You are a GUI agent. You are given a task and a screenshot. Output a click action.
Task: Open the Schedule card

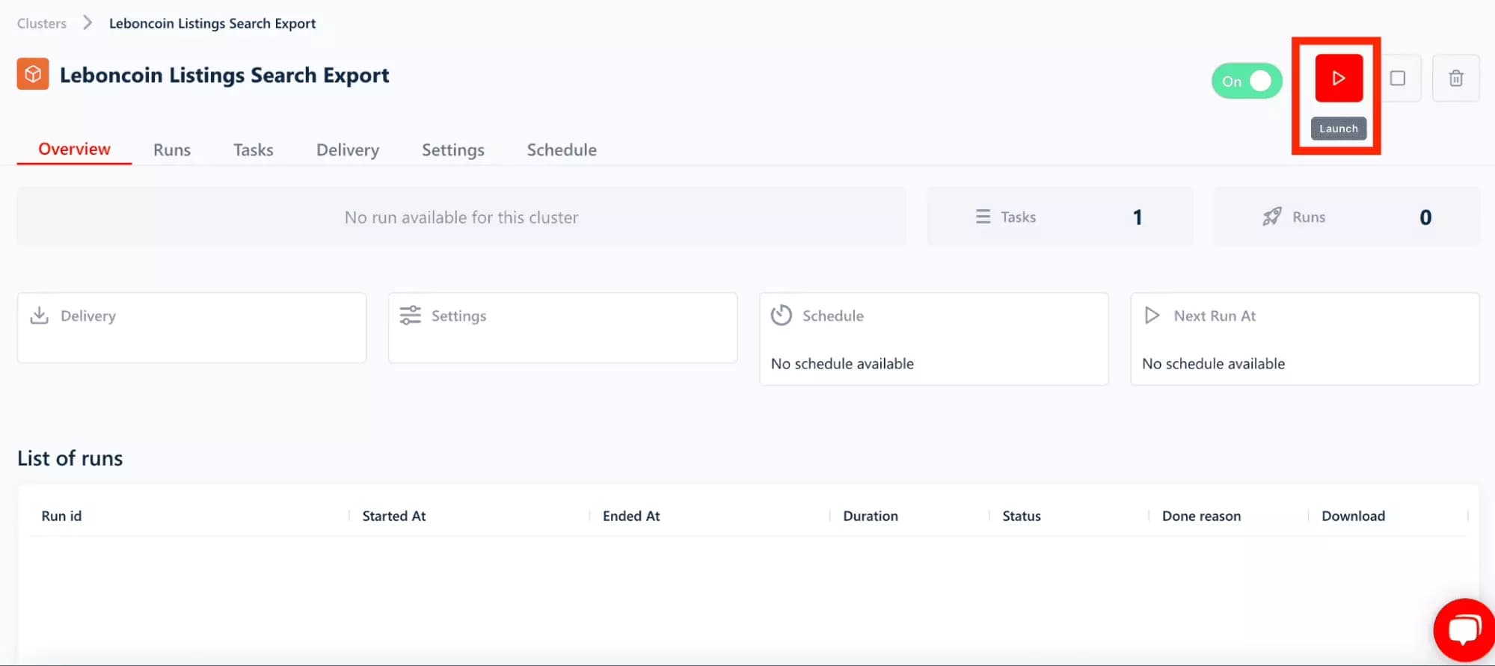pyautogui.click(x=934, y=339)
